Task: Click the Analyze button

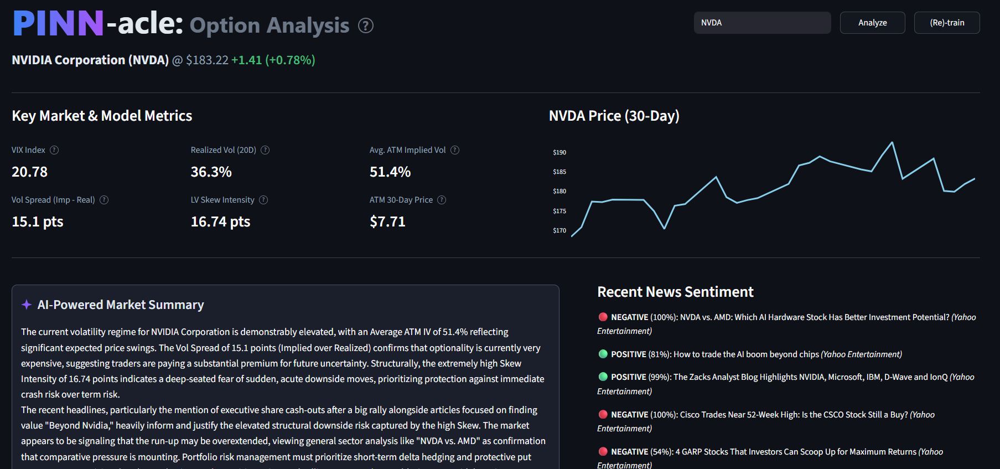Action: 873,23
